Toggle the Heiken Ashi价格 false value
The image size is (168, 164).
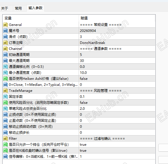(x=84, y=79)
